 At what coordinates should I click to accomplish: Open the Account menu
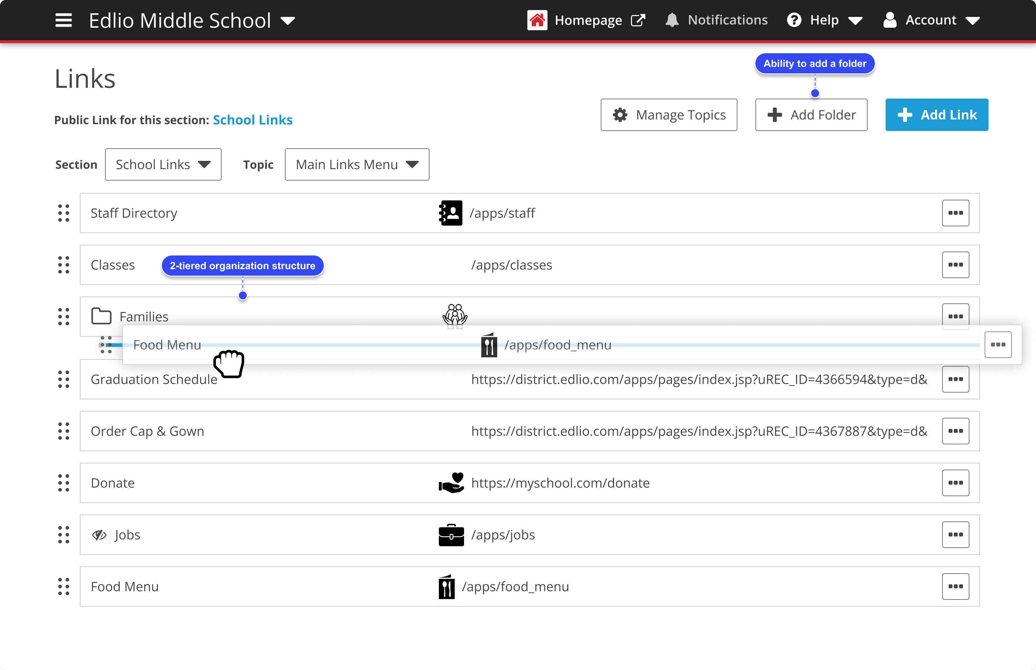point(931,21)
